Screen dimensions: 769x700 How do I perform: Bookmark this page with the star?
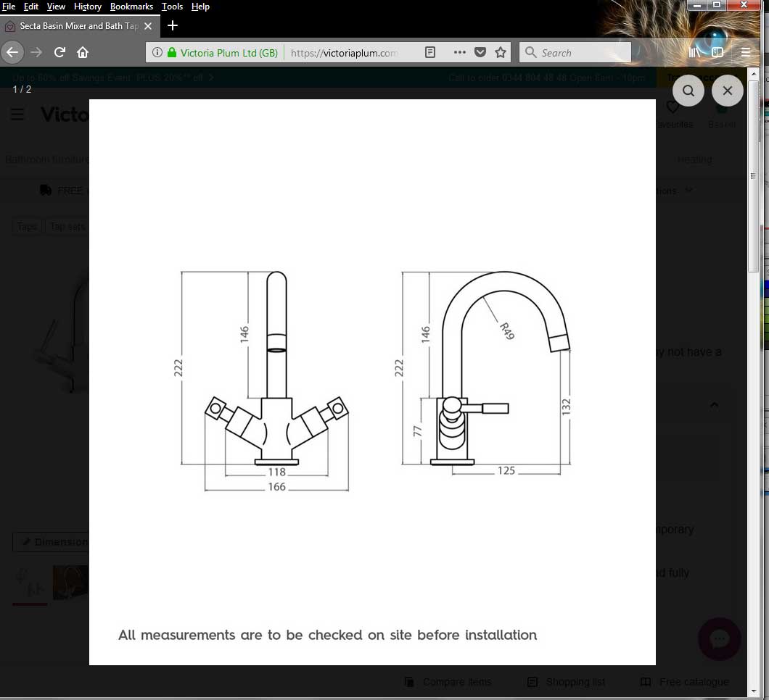pos(500,52)
